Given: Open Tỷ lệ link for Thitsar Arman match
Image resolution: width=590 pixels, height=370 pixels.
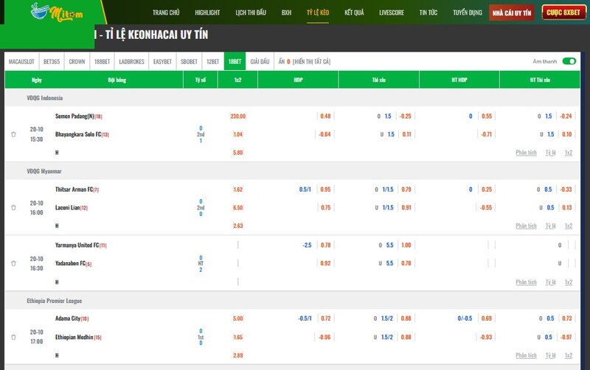Looking at the screenshot, I should pyautogui.click(x=550, y=226).
